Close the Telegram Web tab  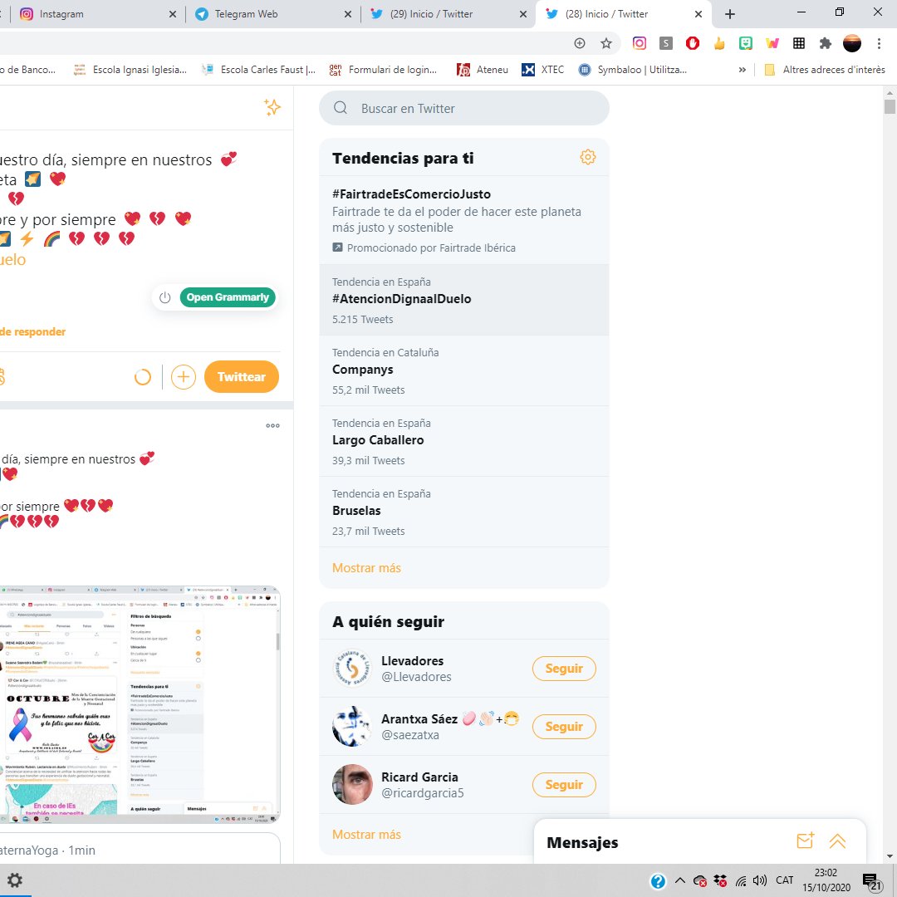pyautogui.click(x=348, y=14)
